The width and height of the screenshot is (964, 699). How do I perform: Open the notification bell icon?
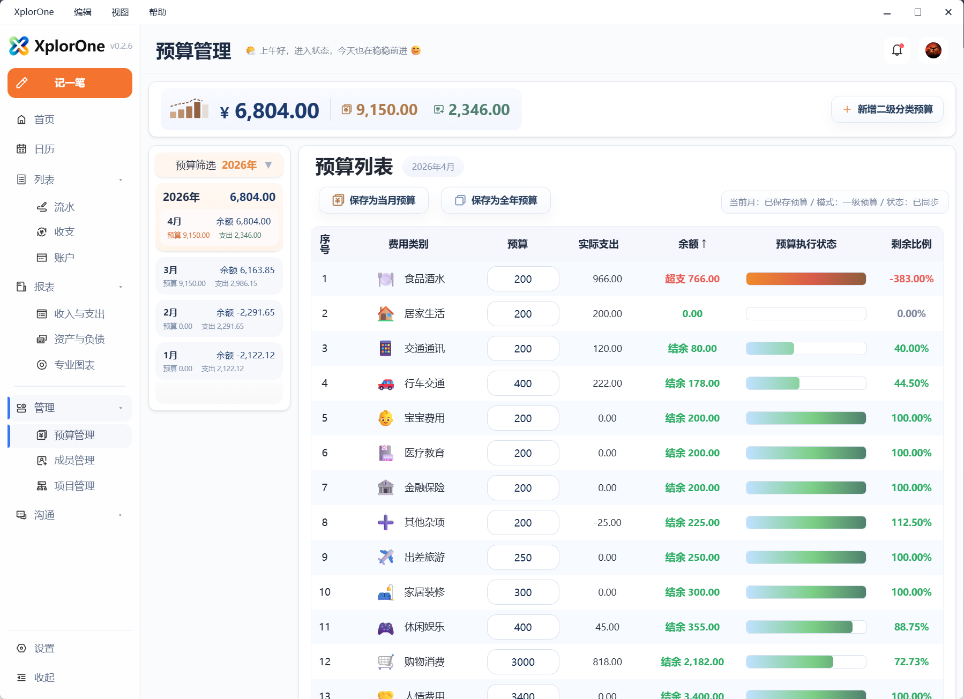pos(896,50)
